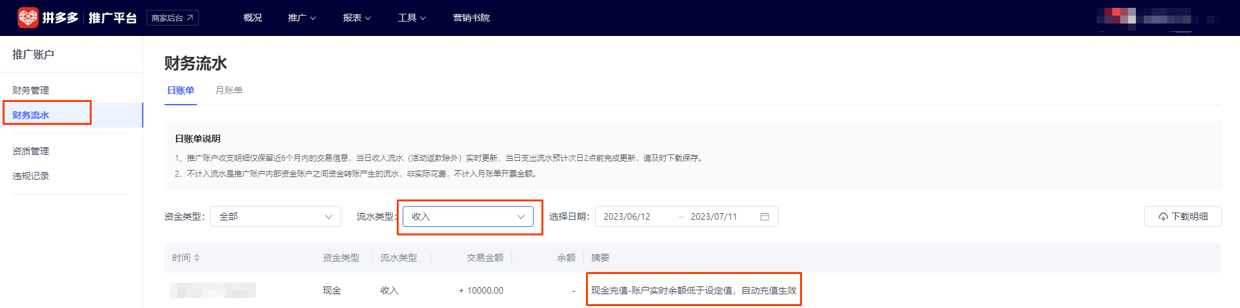Image resolution: width=1240 pixels, height=308 pixels.
Task: Expand the 工具 tools menu
Action: coord(412,18)
